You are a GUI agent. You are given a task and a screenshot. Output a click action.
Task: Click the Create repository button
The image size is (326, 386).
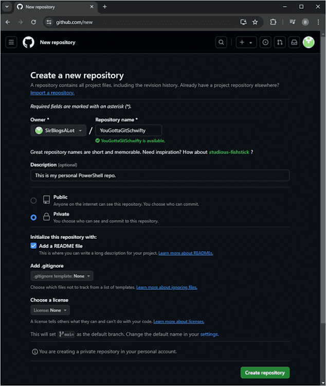tap(265, 373)
